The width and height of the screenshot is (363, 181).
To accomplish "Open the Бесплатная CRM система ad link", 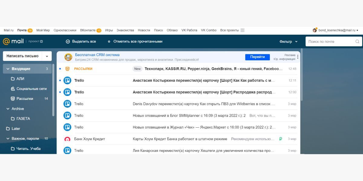I will [97, 55].
